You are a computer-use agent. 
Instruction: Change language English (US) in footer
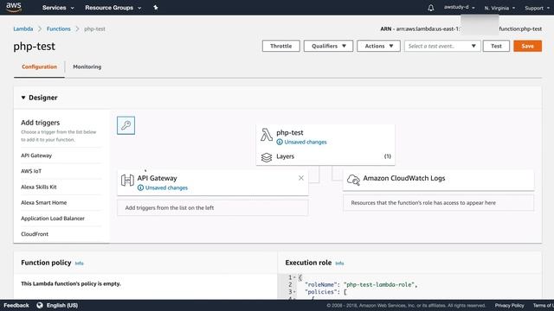pyautogui.click(x=62, y=305)
